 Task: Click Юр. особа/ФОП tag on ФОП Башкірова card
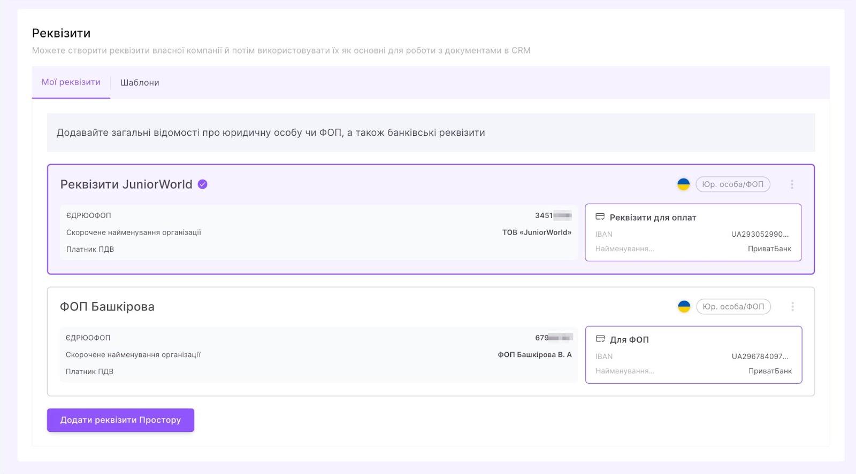click(733, 307)
